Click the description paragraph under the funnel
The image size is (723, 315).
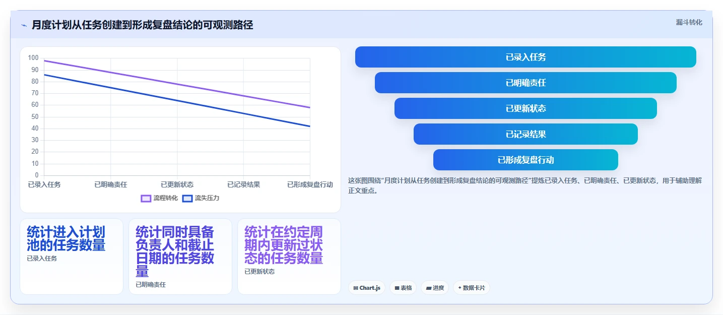coord(525,185)
